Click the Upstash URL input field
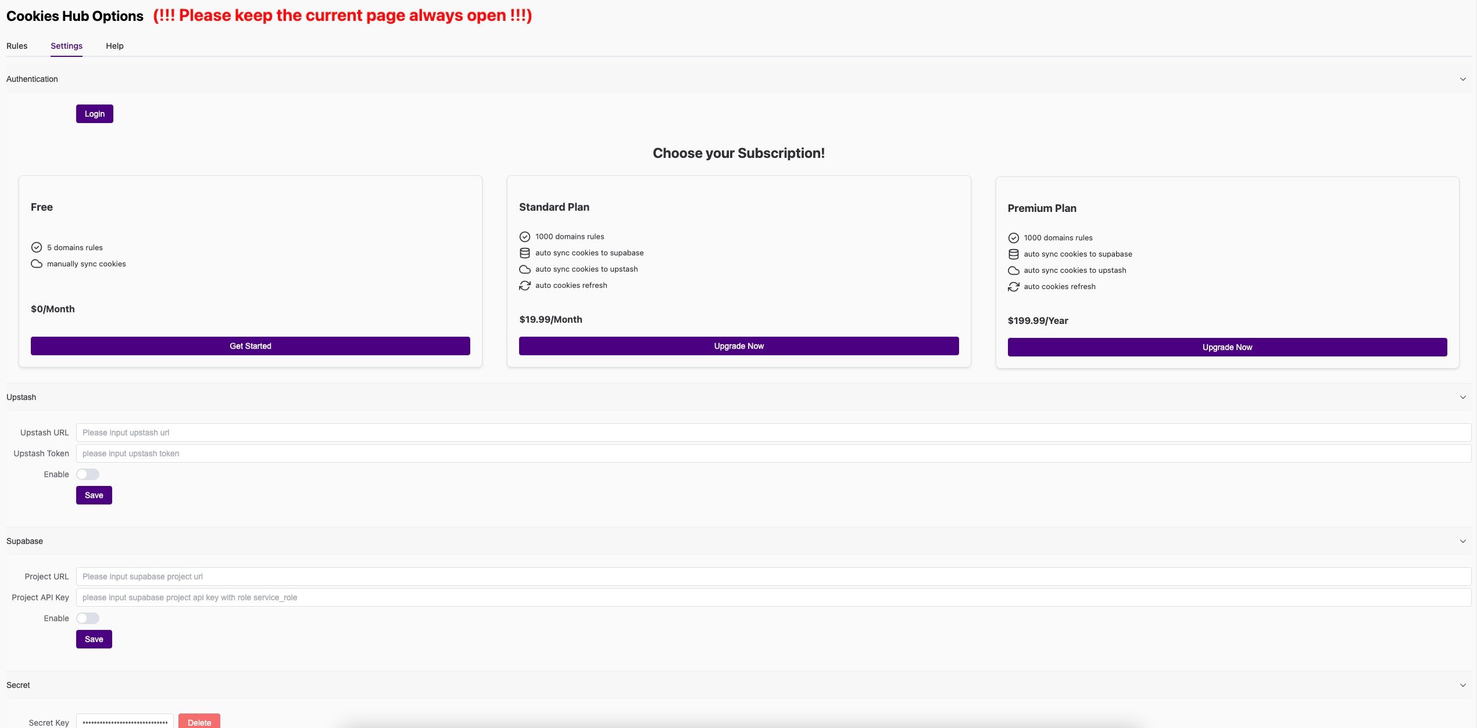 point(773,433)
